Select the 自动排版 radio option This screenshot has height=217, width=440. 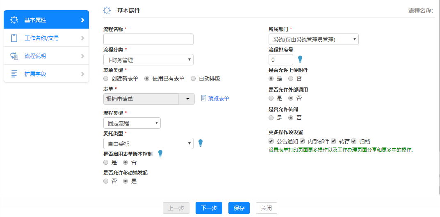[193, 78]
